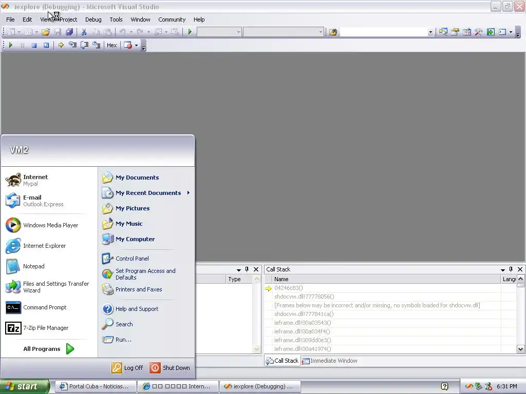Open the Object Browser toolbar icon
This screenshot has width=526, height=394.
click(467, 32)
